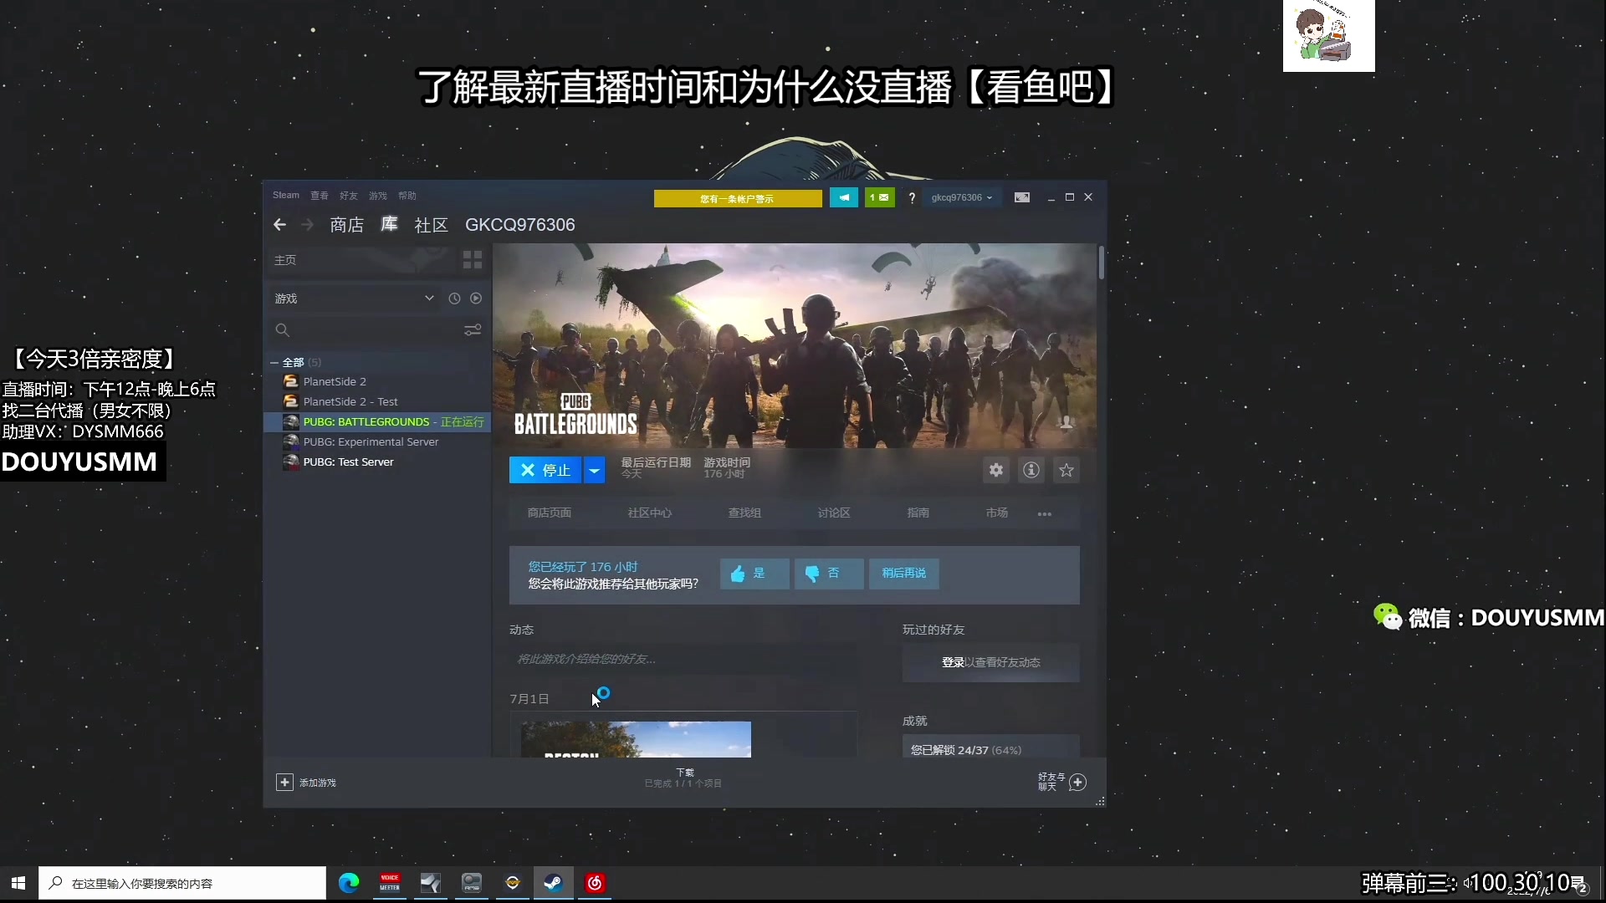Click 添加游戏 at the bottom left
This screenshot has height=903, width=1606.
point(318,783)
